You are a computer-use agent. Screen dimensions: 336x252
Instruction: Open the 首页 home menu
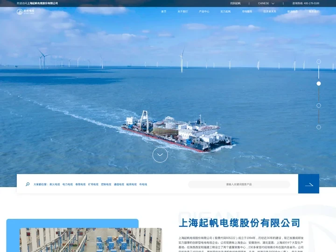coord(164,12)
